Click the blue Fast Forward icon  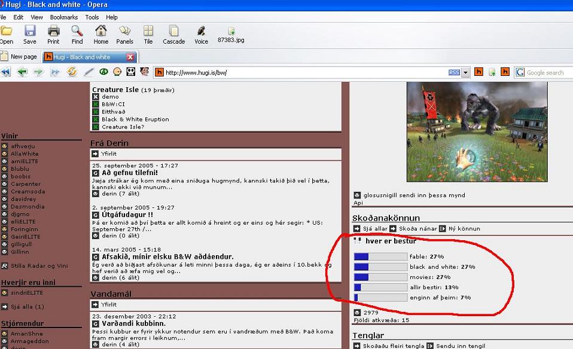55,72
